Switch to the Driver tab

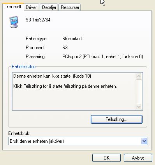tap(31, 7)
